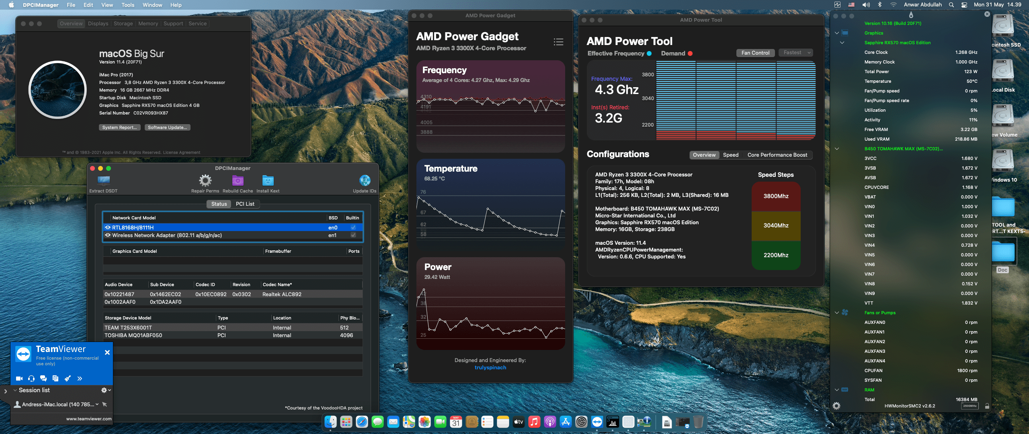Screen dimensions: 1029x434
Task: Collapse TeamViewer panel side arrow
Action: [5, 391]
